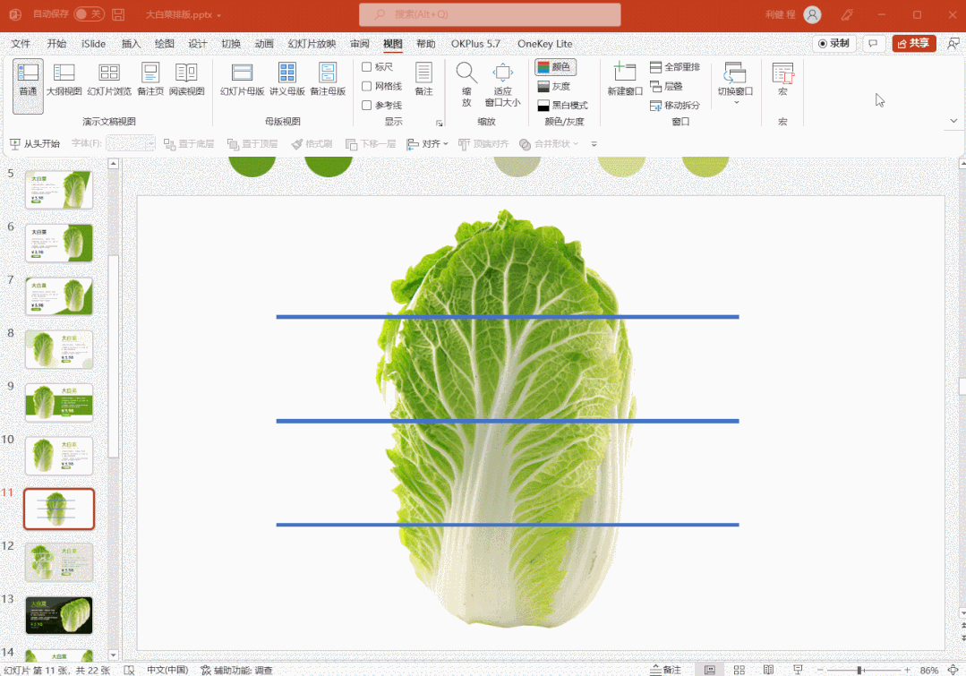Switch to Insert (插入) tab
966x676 pixels.
click(131, 44)
